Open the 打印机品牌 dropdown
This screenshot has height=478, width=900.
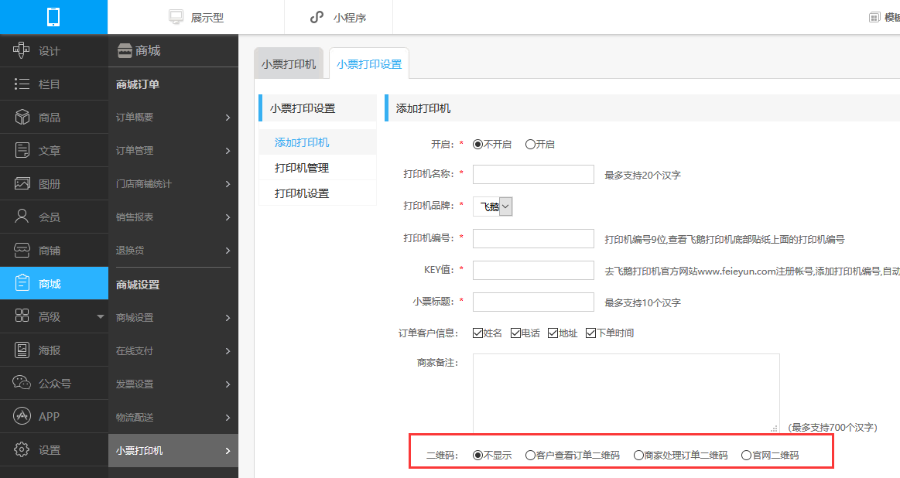[492, 207]
